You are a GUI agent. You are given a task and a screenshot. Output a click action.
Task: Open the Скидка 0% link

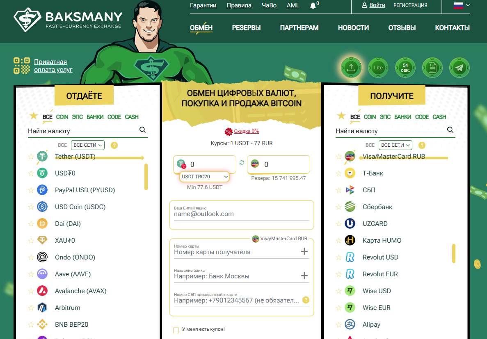pos(246,131)
